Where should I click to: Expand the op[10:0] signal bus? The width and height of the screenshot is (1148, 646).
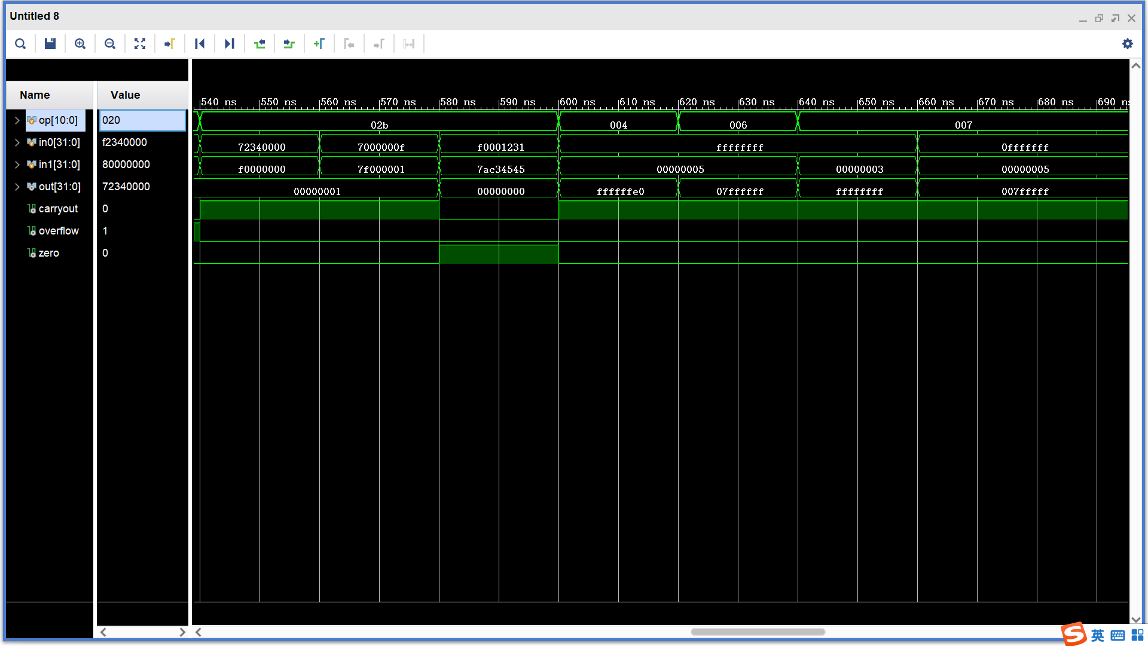pos(17,120)
